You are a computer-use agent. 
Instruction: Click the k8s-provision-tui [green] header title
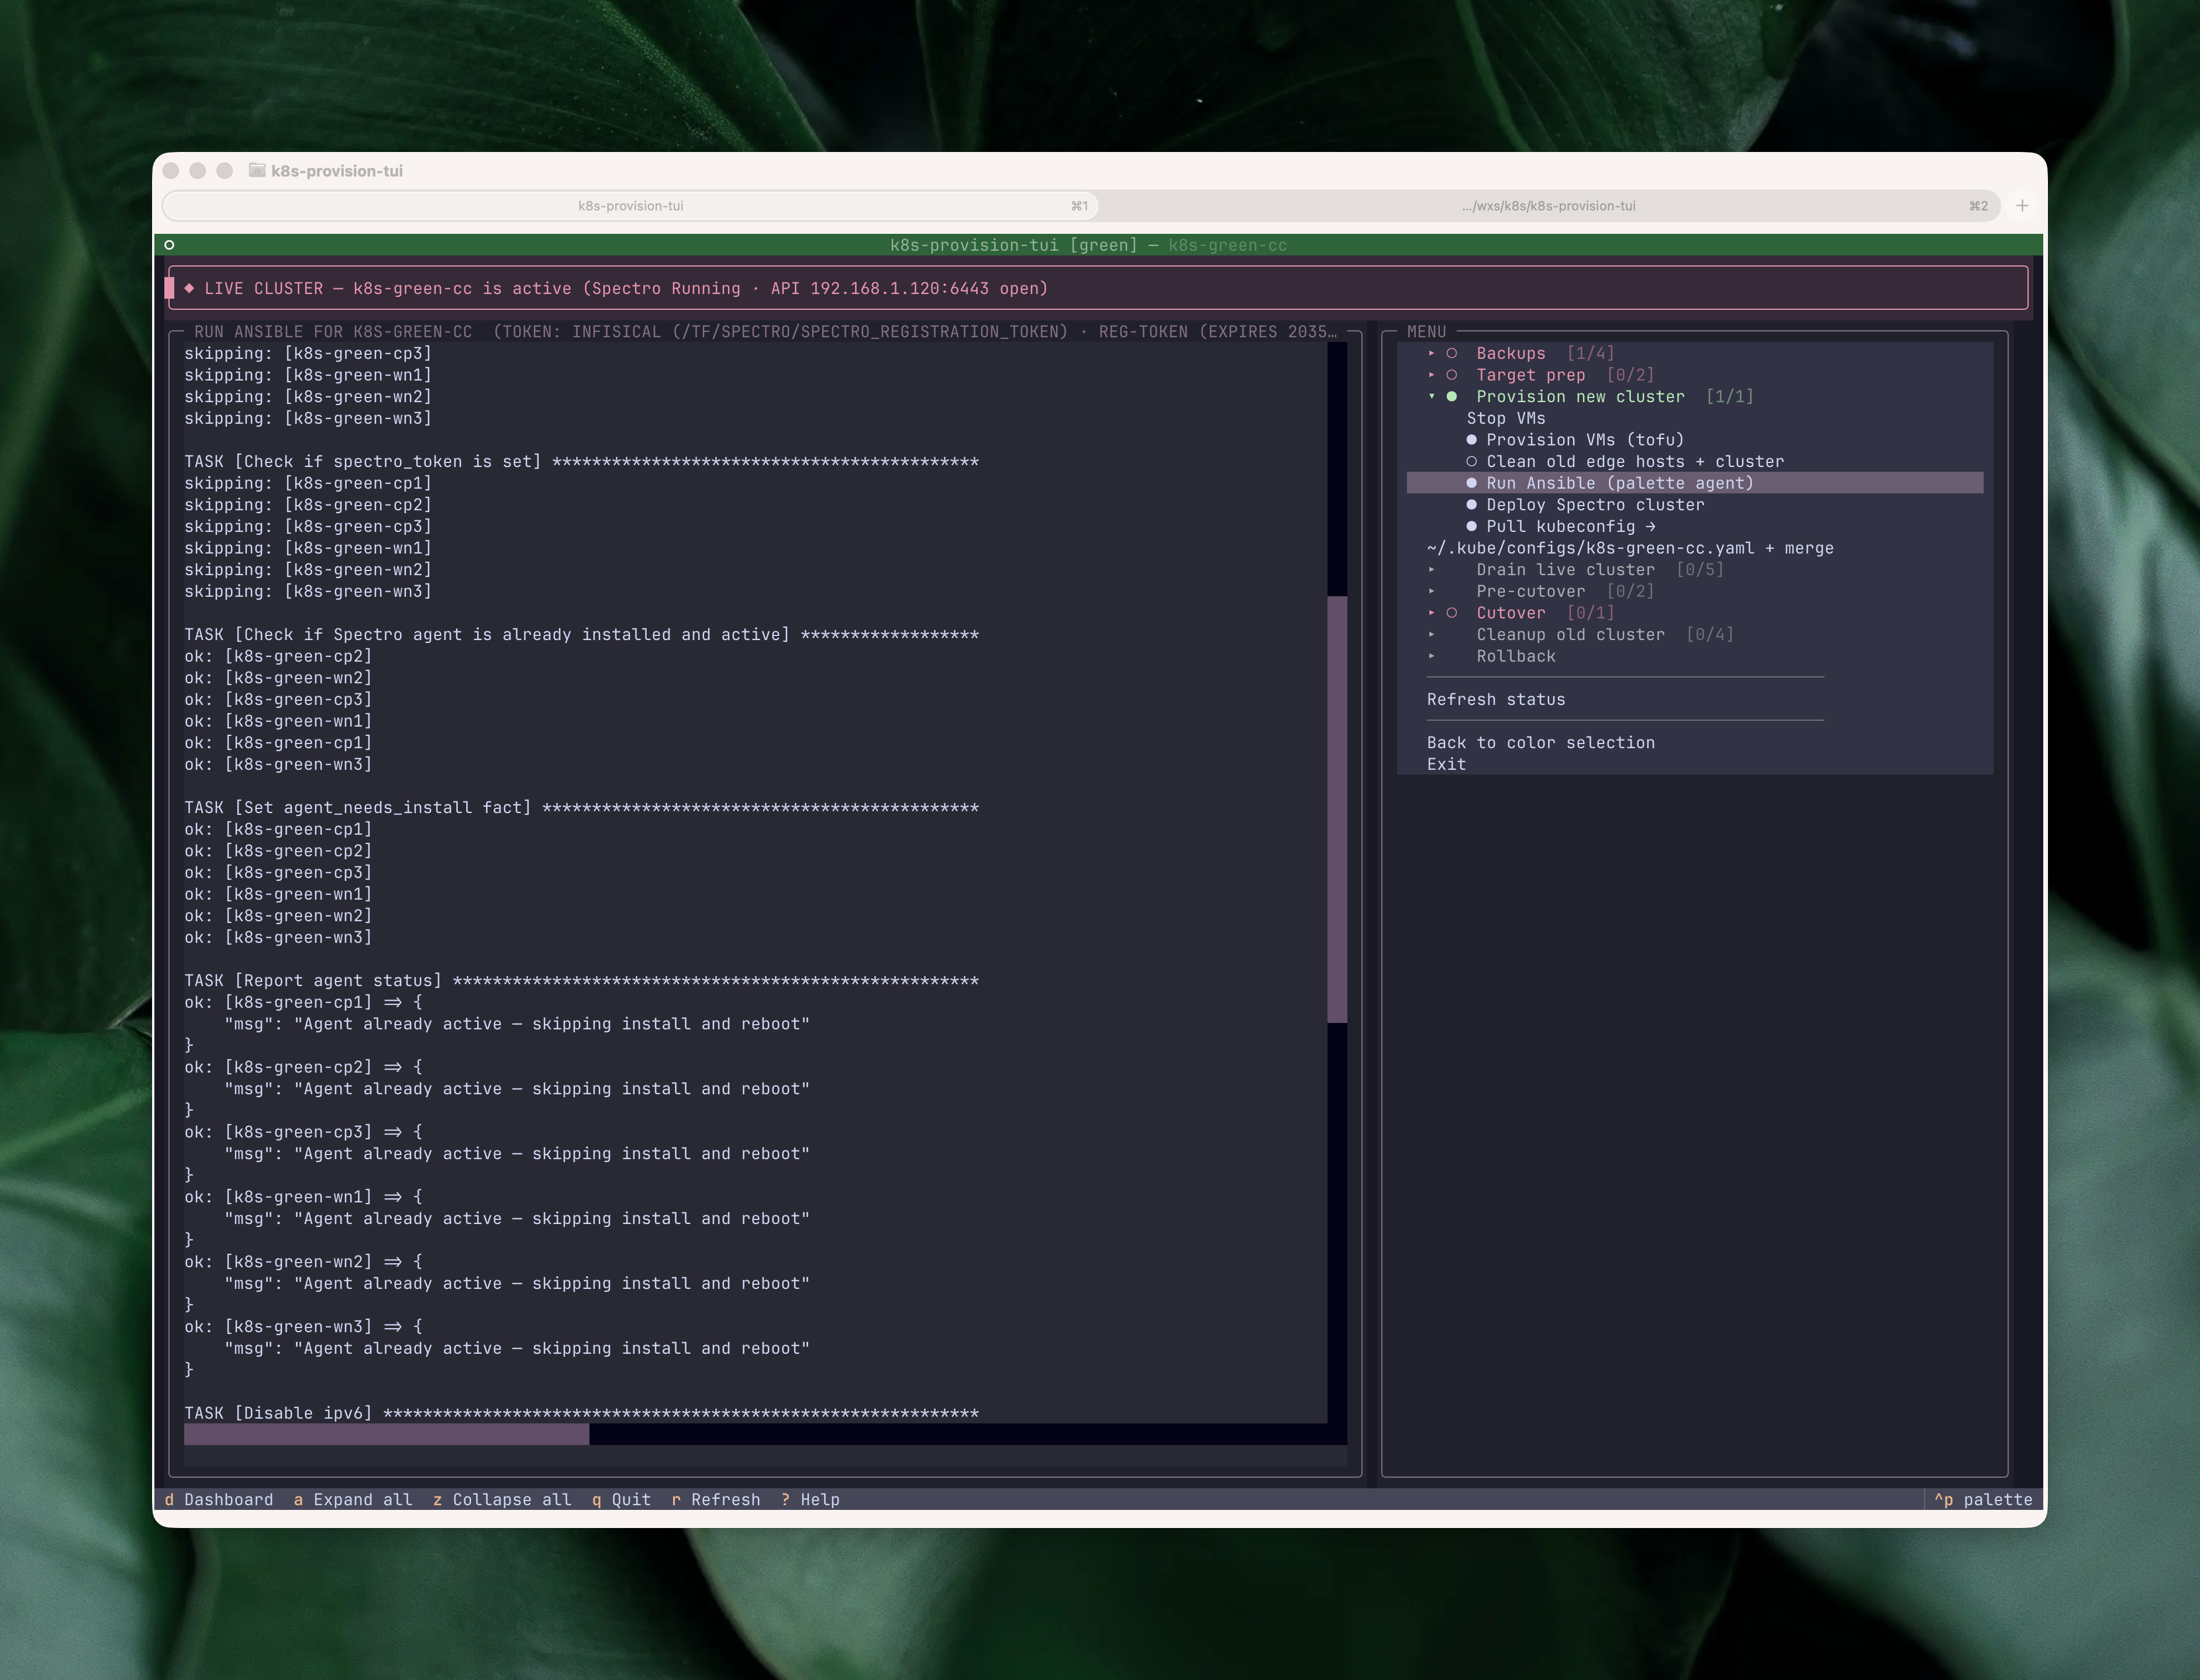(x=1013, y=245)
